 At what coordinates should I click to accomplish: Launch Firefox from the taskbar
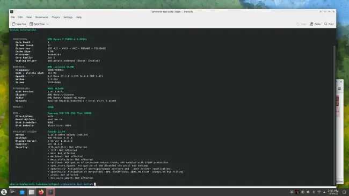[41, 192]
